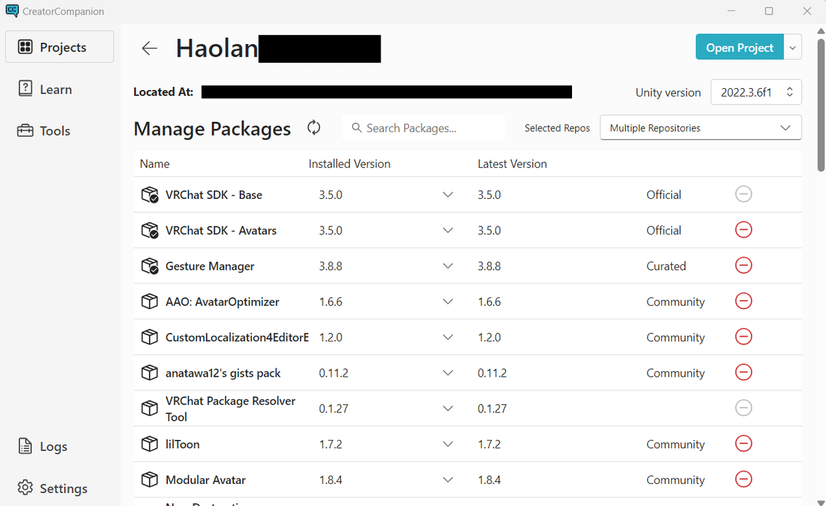Click the Open Project button

click(x=740, y=48)
